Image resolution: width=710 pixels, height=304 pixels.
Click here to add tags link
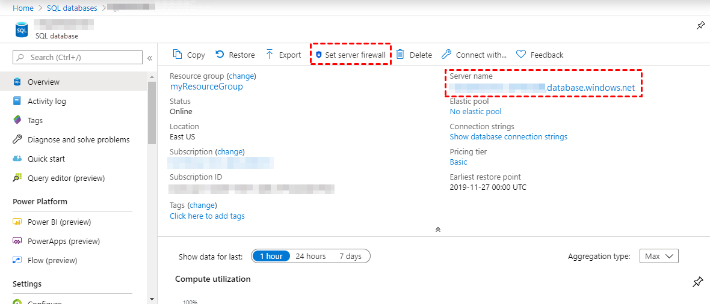point(207,216)
